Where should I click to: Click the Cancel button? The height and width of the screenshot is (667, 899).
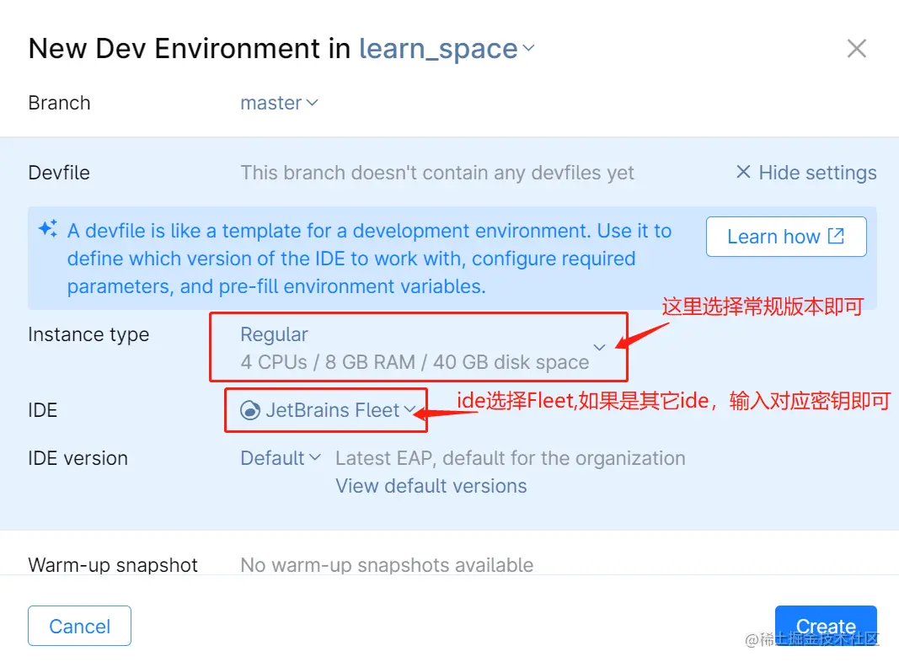79,626
